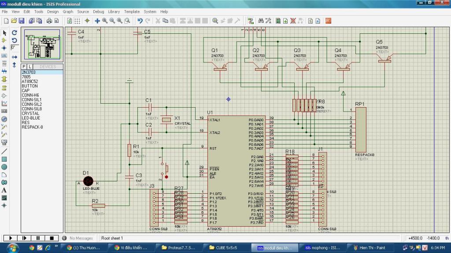Click the Print toolbar icon
451x253 pixels.
pos(49,21)
